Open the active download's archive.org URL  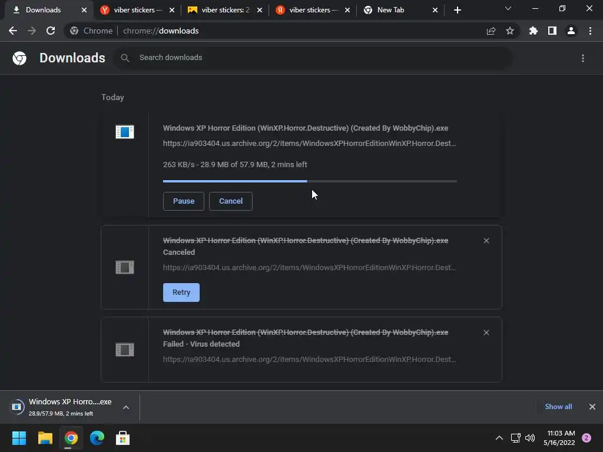309,144
